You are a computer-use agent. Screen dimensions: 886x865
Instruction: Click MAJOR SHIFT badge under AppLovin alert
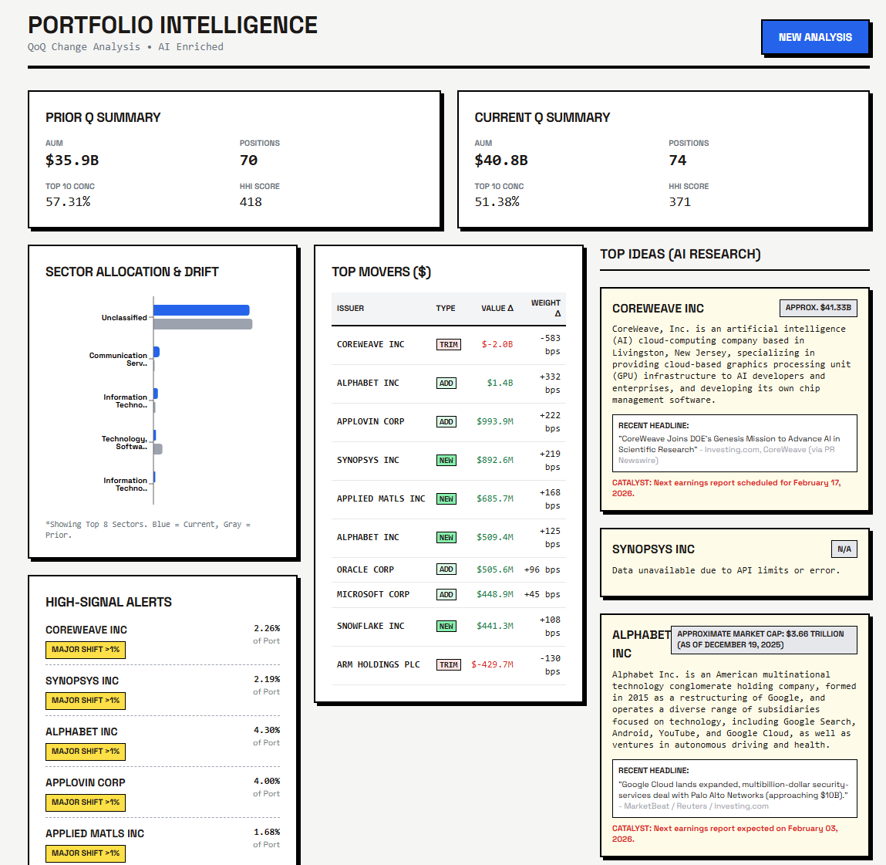click(x=86, y=802)
